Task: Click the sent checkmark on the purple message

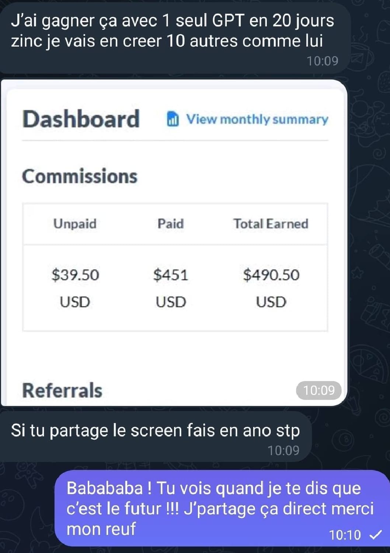Action: click(375, 535)
